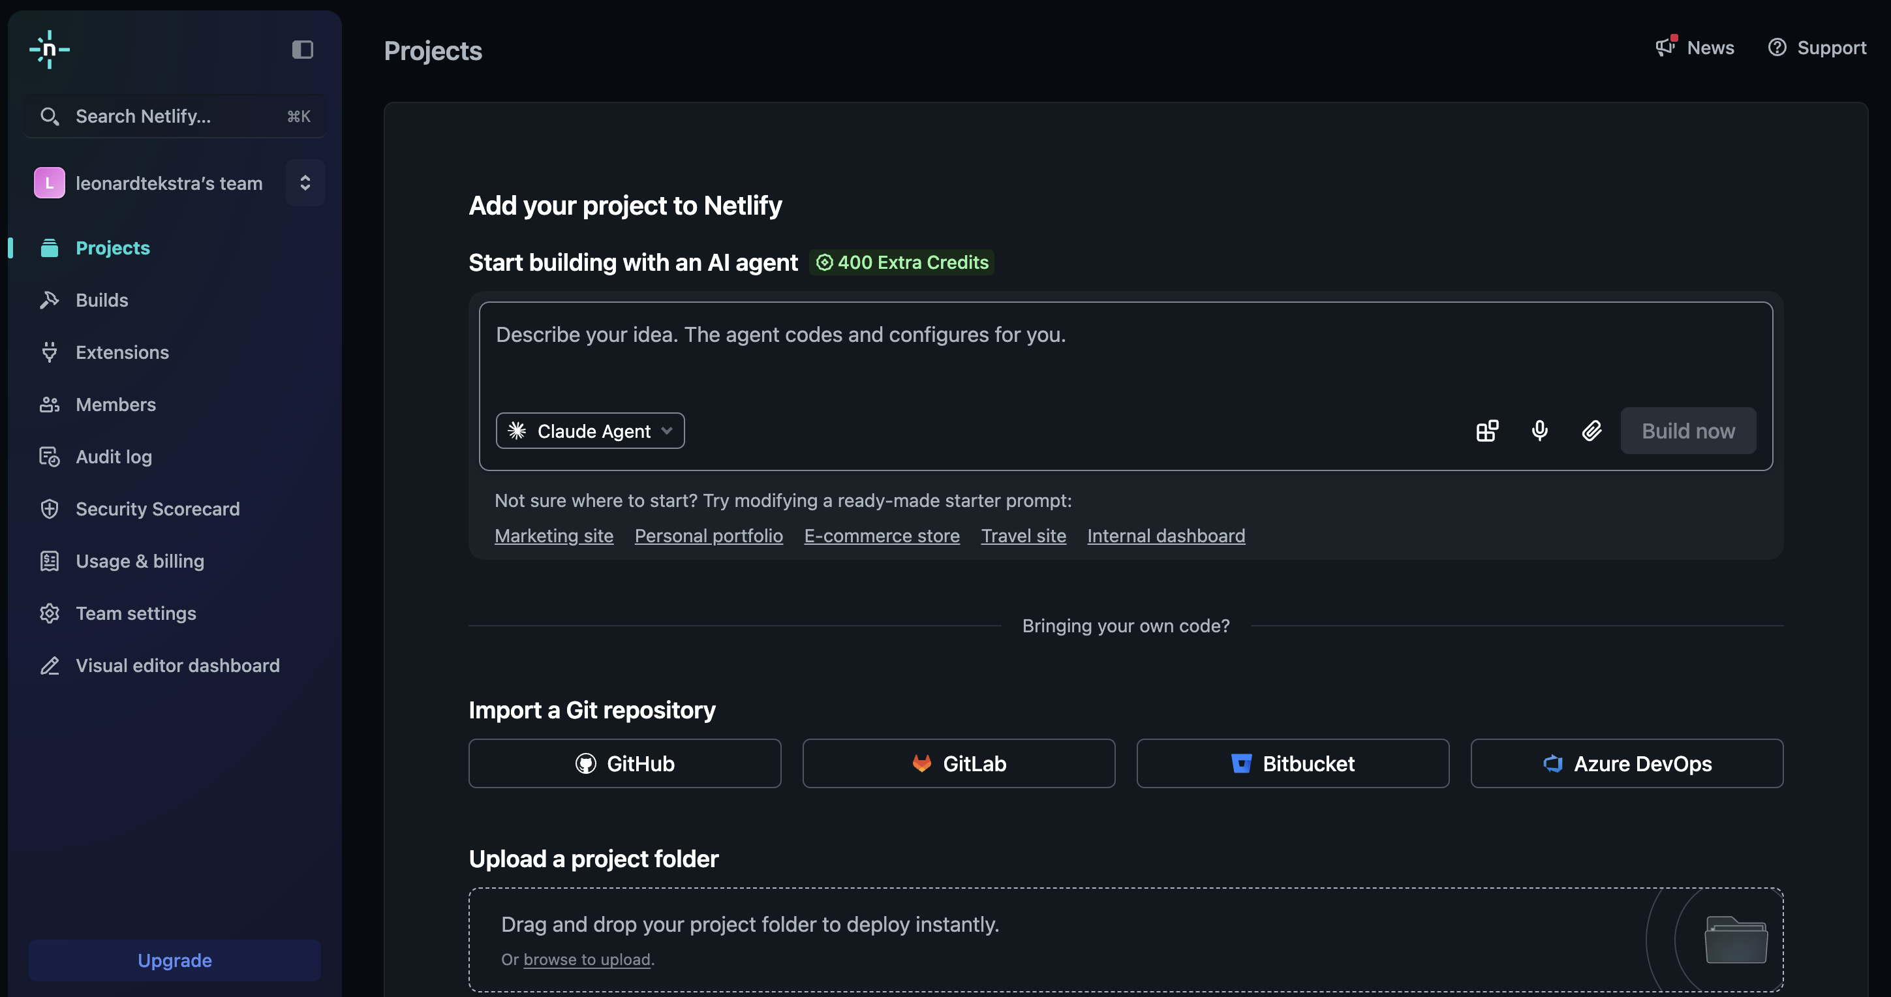
Task: Click browse to upload link
Action: coord(586,959)
